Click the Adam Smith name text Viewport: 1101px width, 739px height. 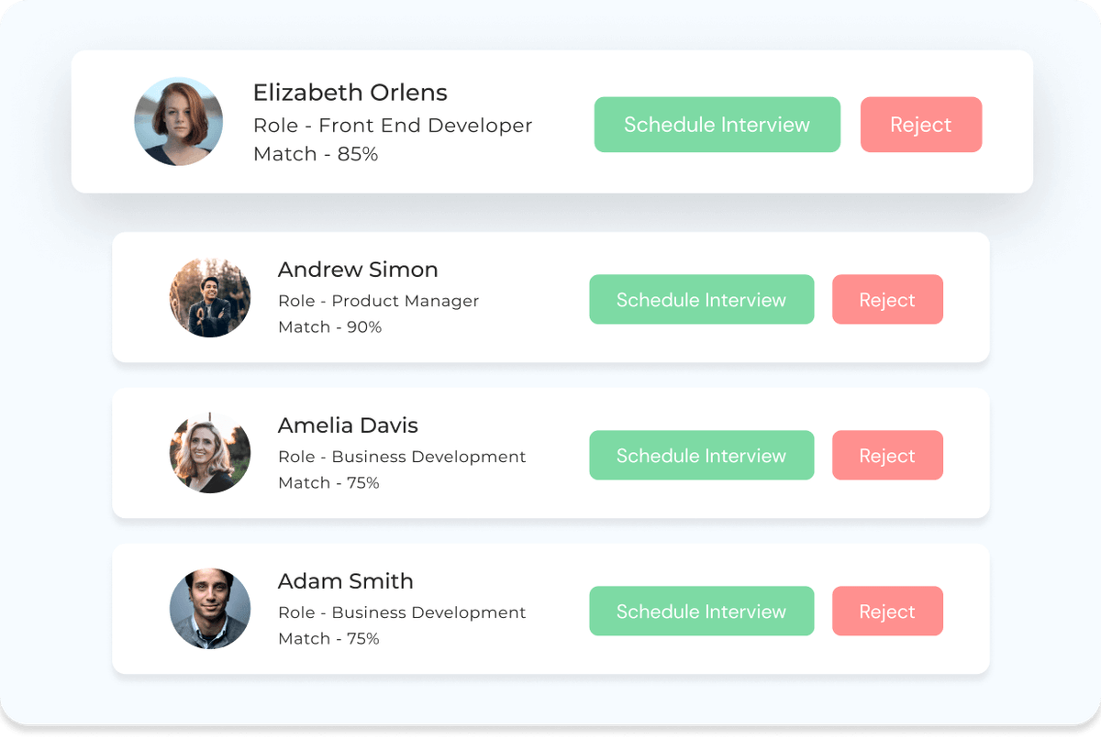[x=346, y=581]
